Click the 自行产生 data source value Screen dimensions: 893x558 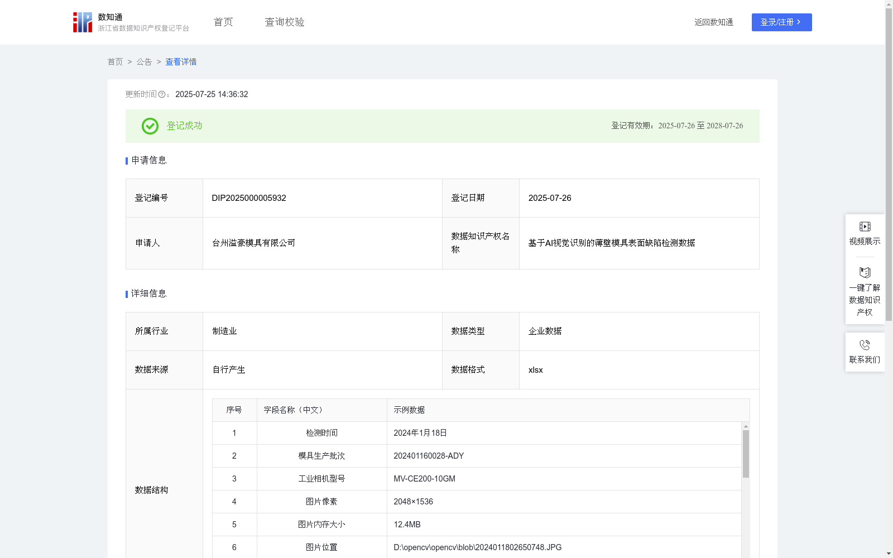[x=229, y=370]
